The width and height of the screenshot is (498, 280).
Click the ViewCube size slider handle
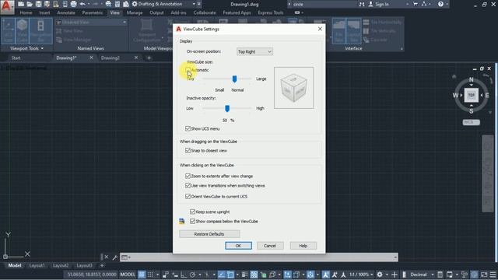[x=234, y=79]
